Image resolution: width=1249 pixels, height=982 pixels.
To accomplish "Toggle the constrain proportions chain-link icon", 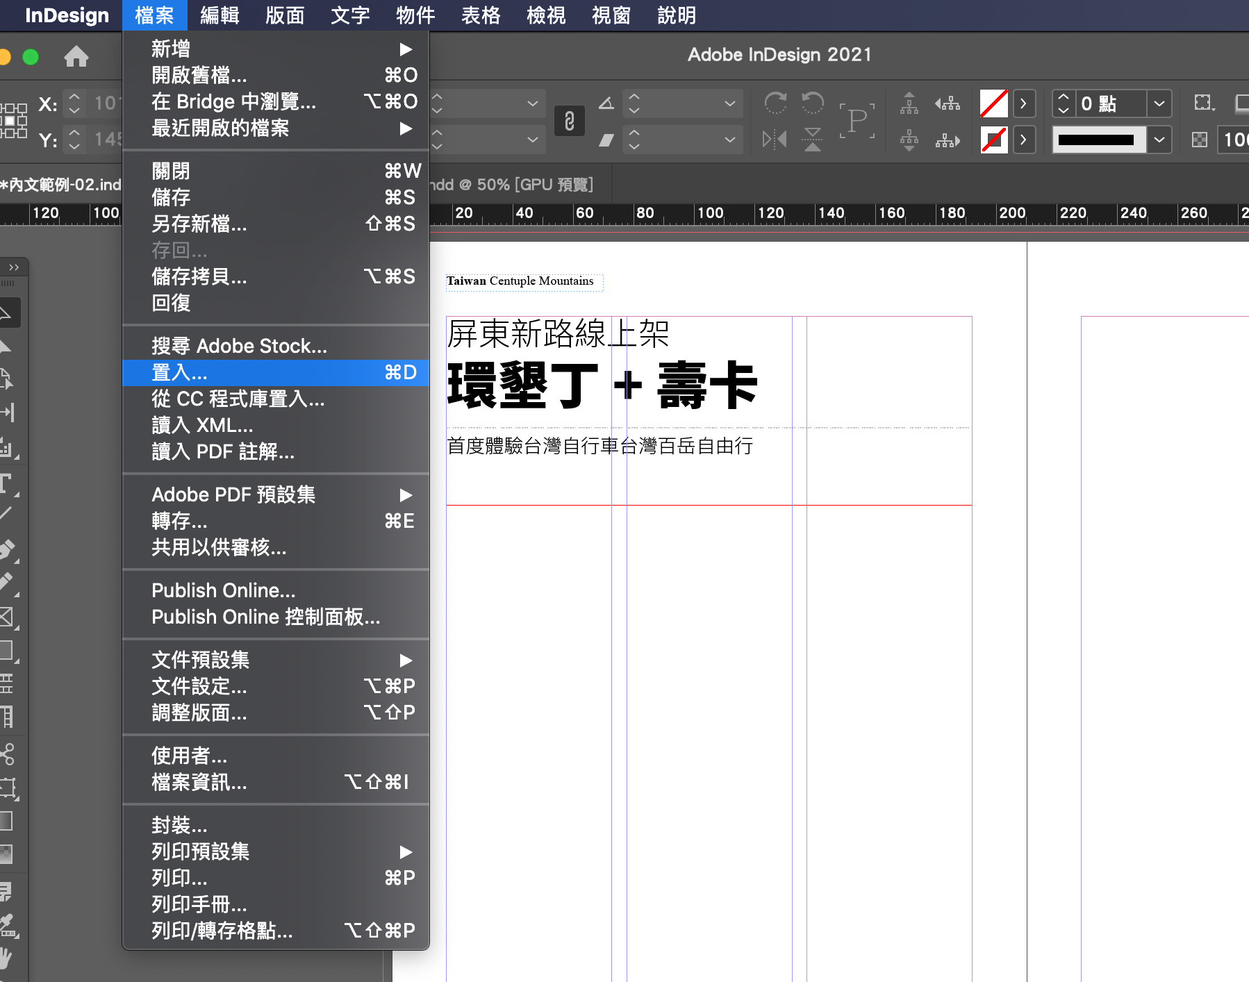I will pyautogui.click(x=569, y=122).
